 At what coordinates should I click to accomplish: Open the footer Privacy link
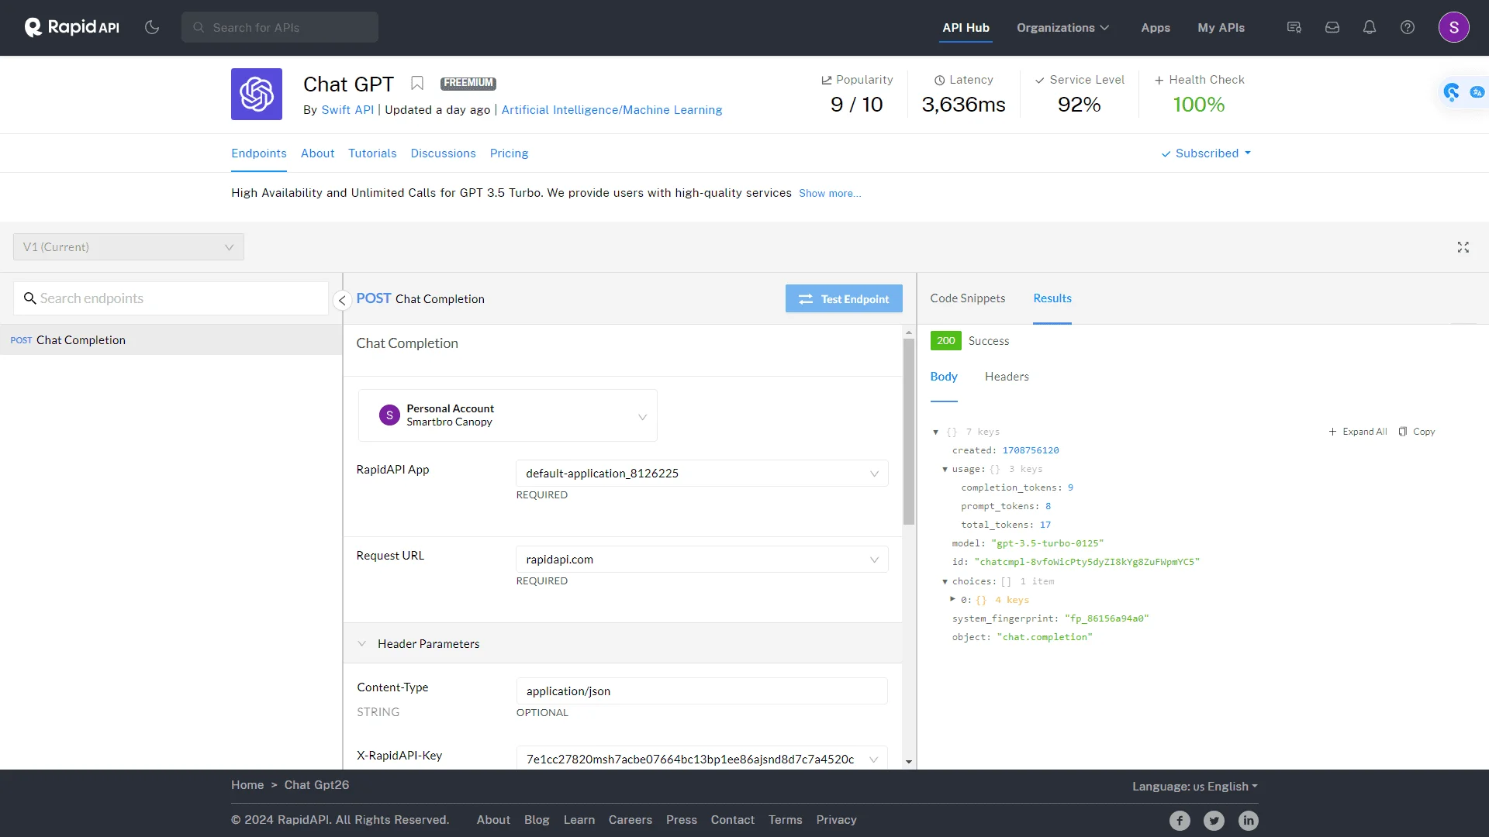pos(836,820)
